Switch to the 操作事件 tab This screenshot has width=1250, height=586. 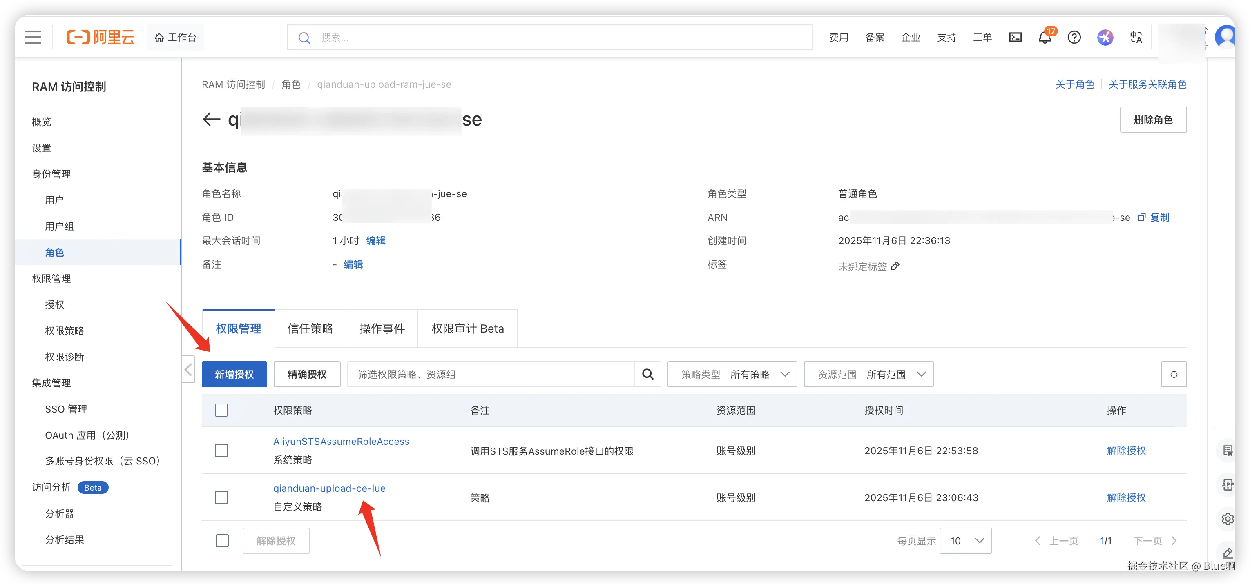(382, 329)
